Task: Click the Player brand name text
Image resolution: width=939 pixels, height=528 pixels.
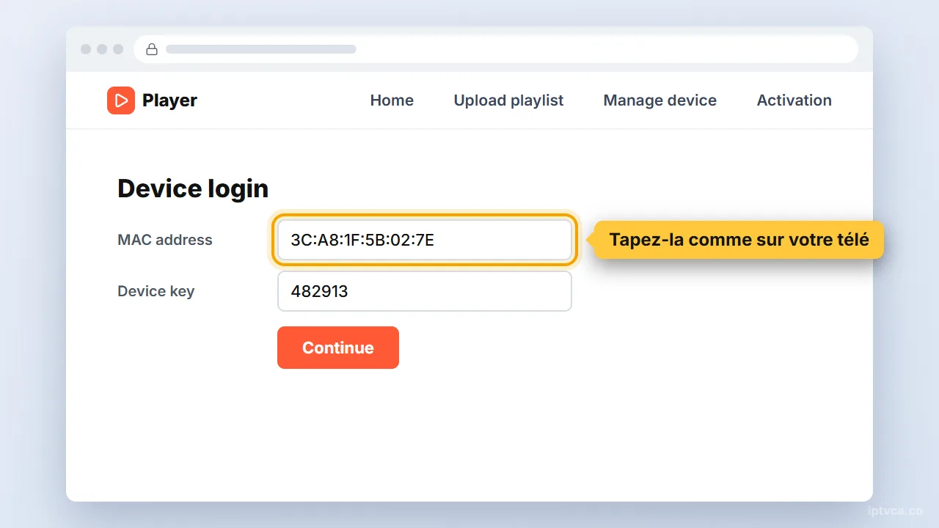Action: pos(169,100)
